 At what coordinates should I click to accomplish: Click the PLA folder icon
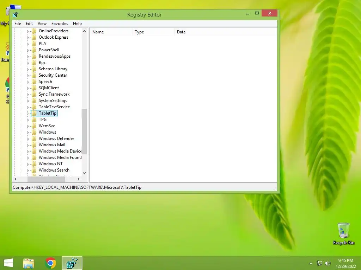pos(34,43)
